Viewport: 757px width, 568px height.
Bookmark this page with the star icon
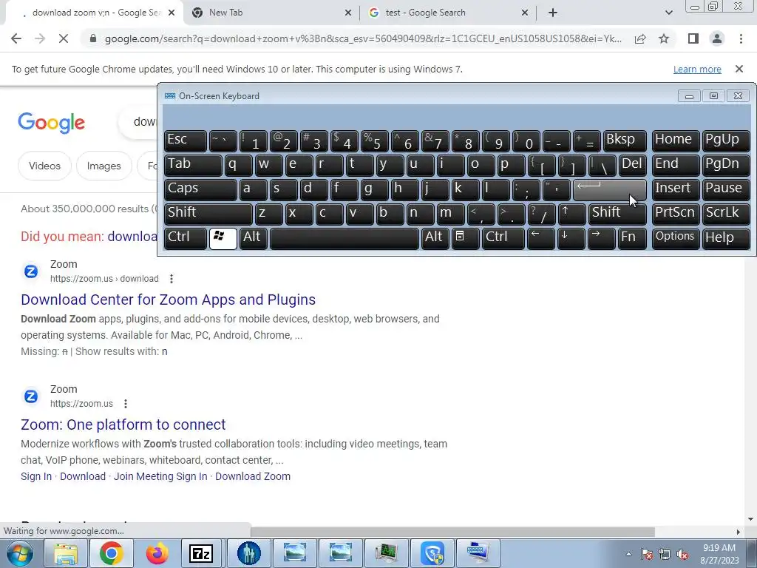coord(664,38)
